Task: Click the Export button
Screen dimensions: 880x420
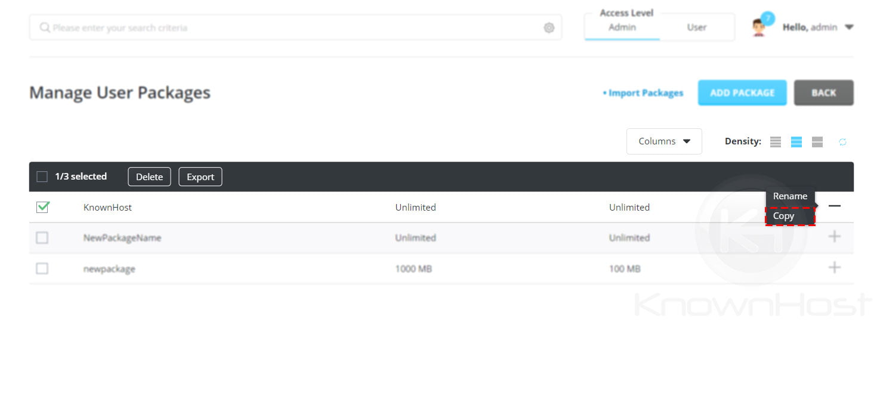Action: point(200,176)
